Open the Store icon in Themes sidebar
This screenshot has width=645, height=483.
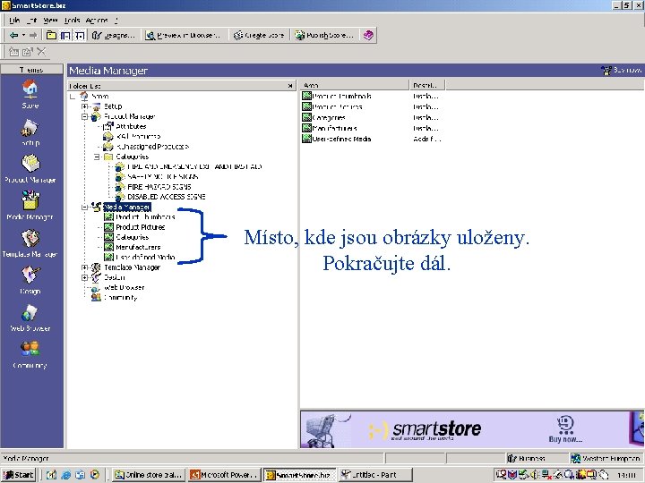click(x=30, y=94)
